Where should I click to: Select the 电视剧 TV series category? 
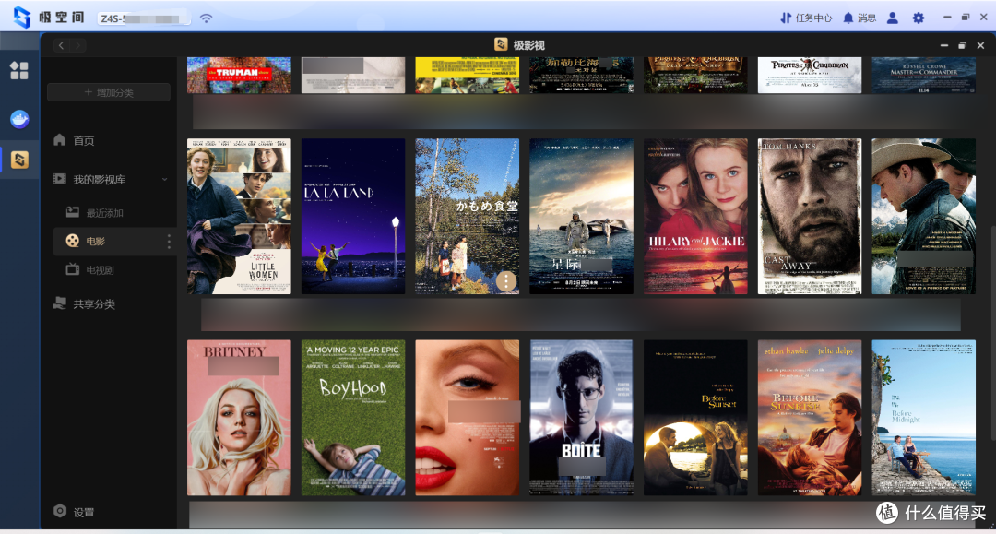(x=90, y=270)
